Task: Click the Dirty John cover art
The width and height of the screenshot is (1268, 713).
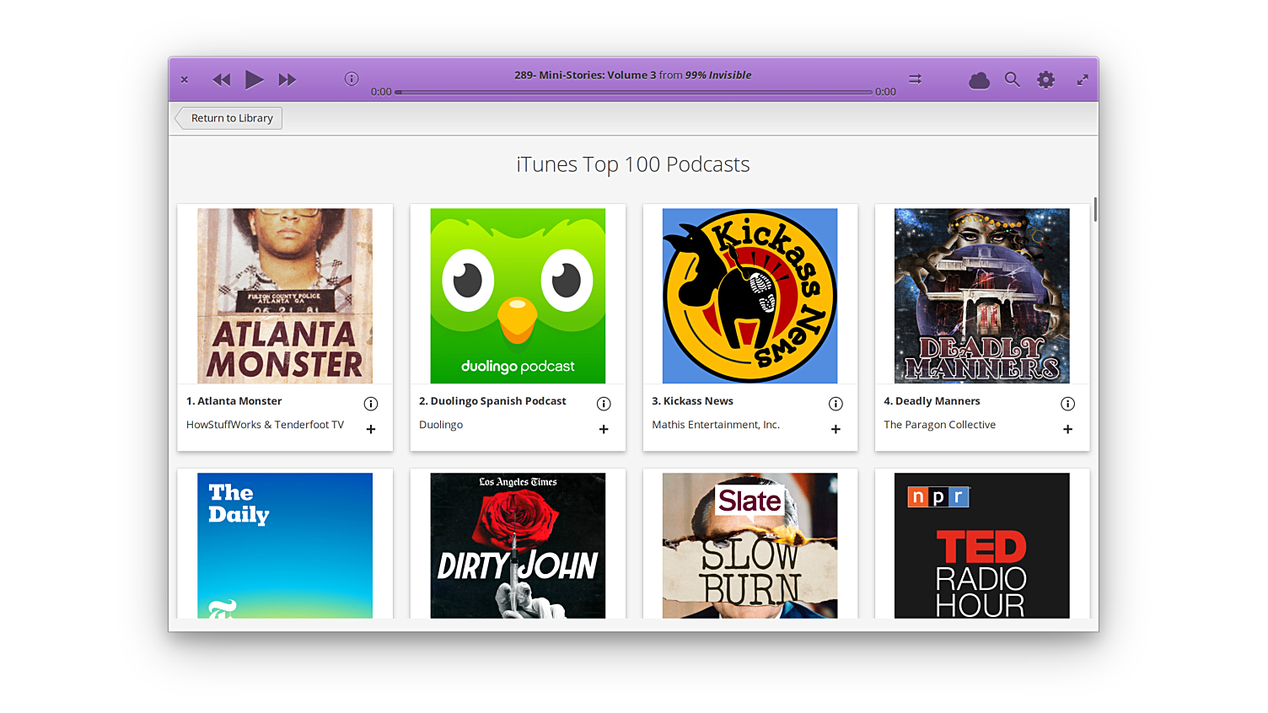Action: tap(518, 545)
